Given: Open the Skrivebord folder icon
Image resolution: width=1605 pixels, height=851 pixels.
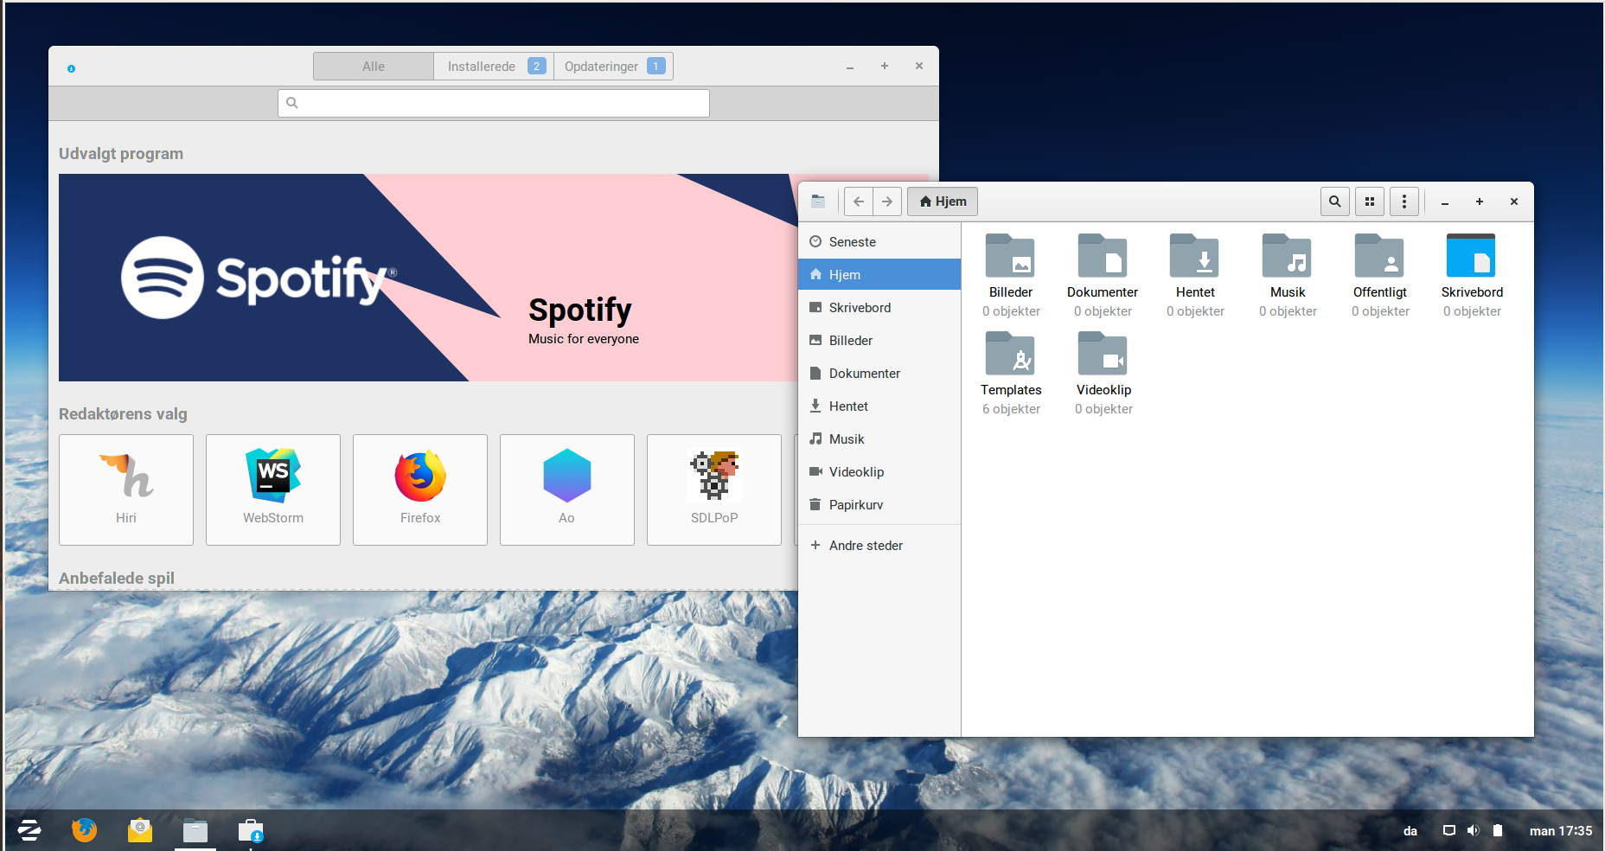Looking at the screenshot, I should (x=1471, y=256).
